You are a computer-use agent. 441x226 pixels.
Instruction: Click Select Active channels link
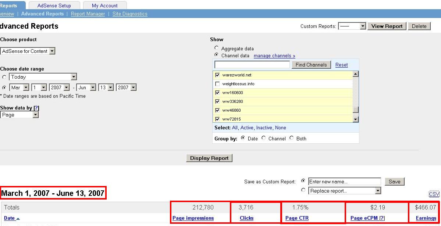click(x=247, y=128)
